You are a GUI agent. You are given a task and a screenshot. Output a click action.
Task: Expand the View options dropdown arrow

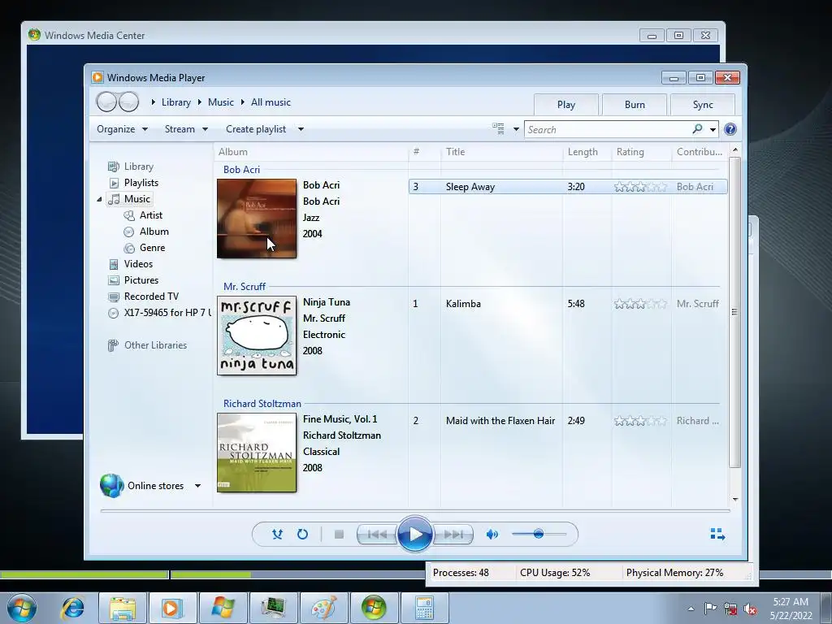[x=516, y=129]
